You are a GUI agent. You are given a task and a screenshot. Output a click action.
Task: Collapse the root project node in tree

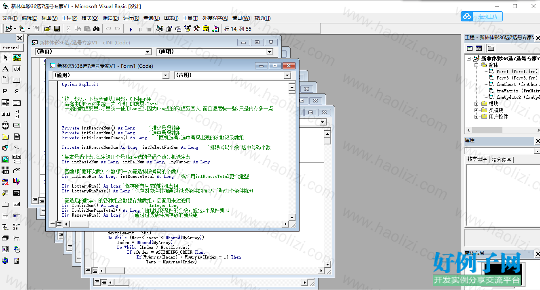[x=469, y=58]
